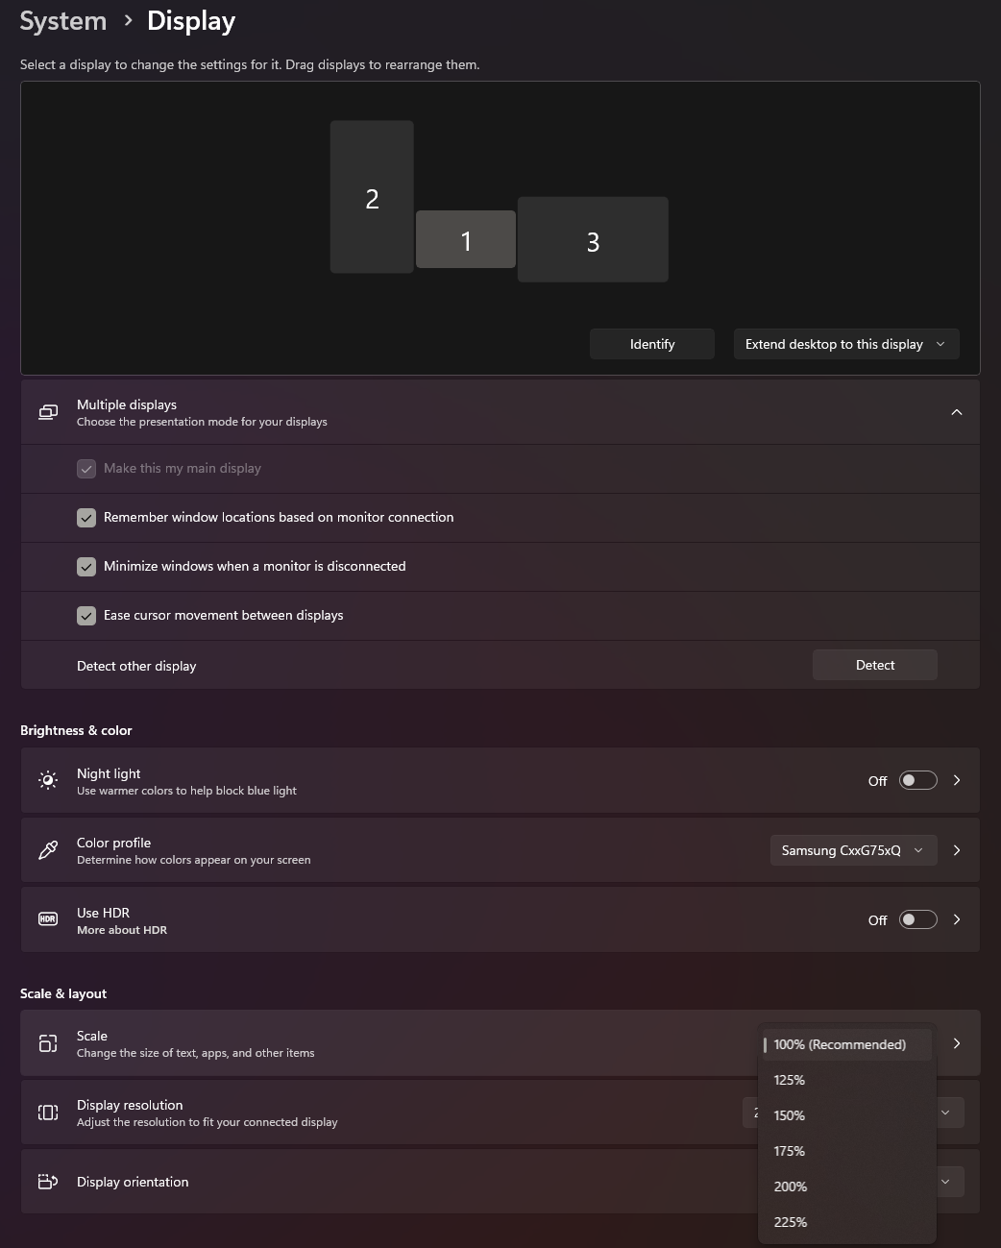Open the Samsung CxxG75xQ color profile selector

tap(852, 849)
